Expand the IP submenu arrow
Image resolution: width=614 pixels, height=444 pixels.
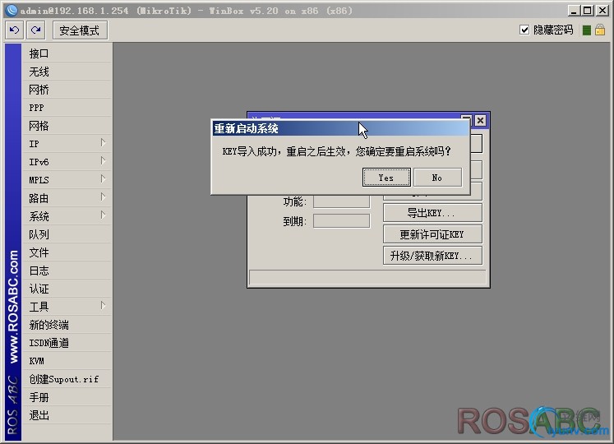pos(103,142)
